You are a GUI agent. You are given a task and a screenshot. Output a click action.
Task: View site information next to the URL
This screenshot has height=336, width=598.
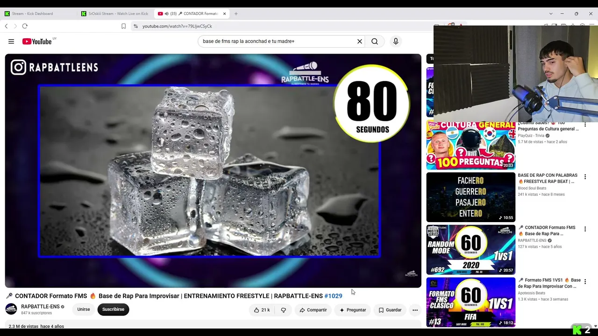tap(135, 26)
